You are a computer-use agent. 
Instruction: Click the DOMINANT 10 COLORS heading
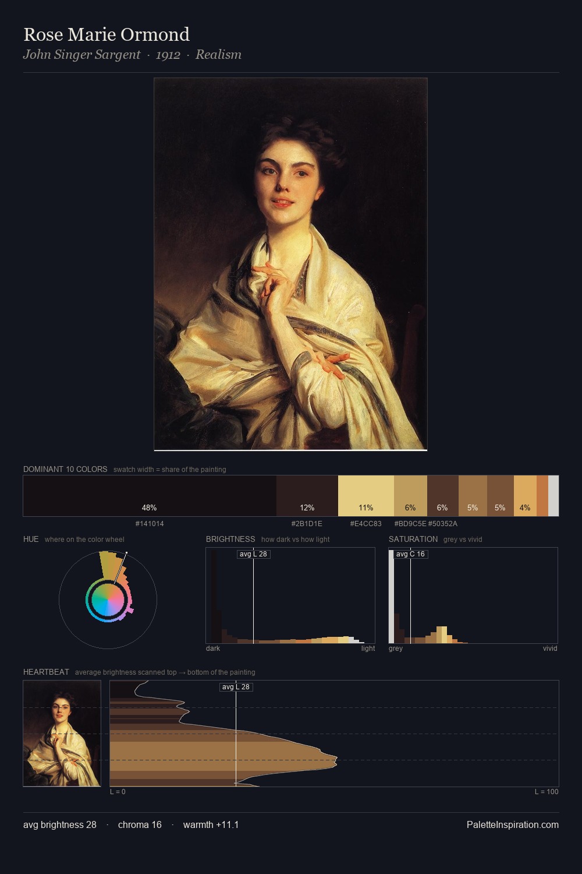click(x=65, y=469)
